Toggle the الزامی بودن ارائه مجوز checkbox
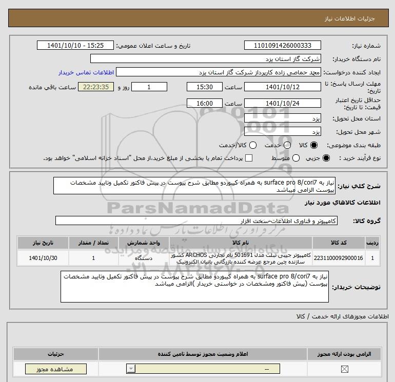The width and height of the screenshot is (395, 382). click(344, 369)
